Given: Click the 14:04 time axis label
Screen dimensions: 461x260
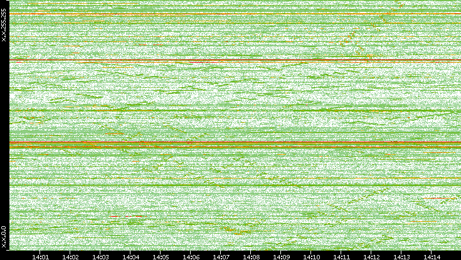Looking at the screenshot, I should tap(130, 257).
